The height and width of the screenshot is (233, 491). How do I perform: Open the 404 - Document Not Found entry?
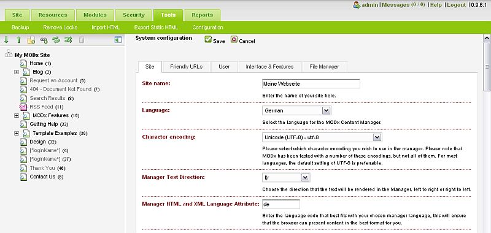pyautogui.click(x=60, y=89)
